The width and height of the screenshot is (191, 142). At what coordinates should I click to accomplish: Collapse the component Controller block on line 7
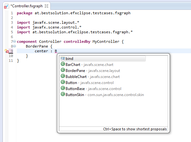pos(14,42)
